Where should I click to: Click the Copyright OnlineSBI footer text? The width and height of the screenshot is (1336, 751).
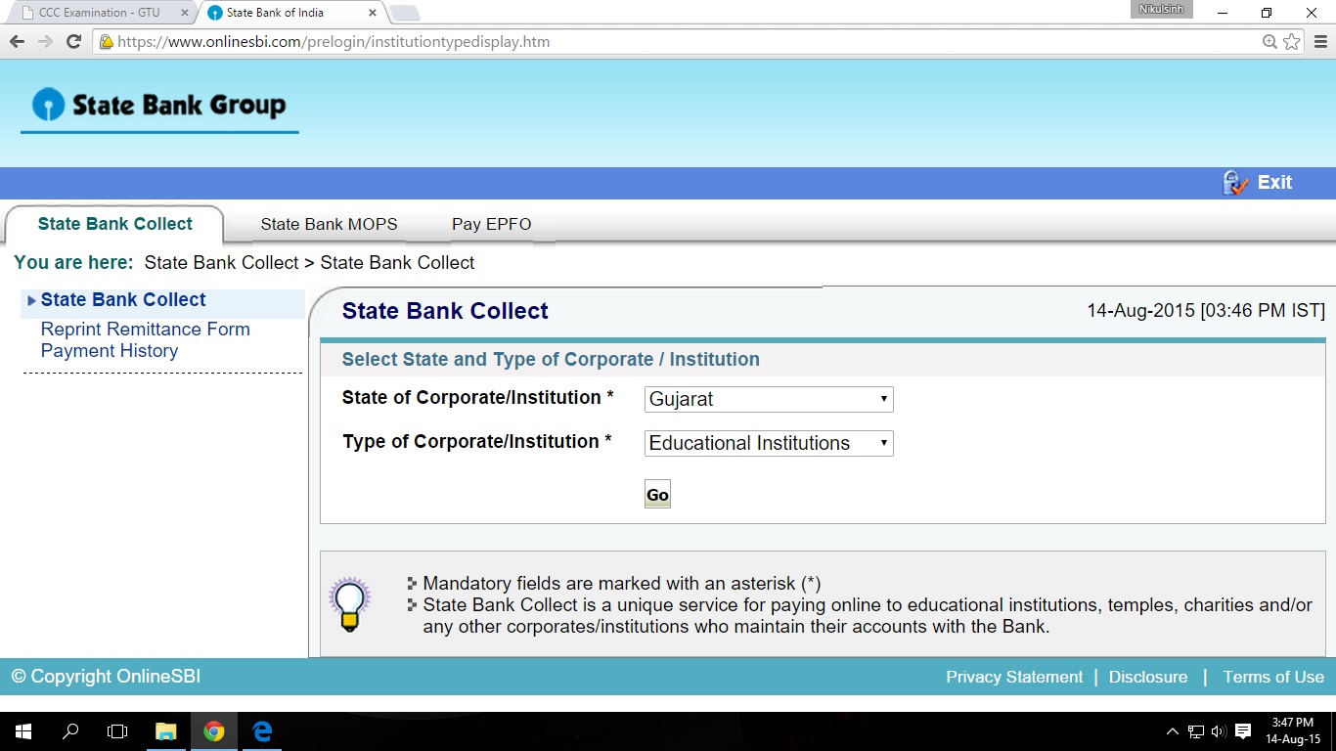click(106, 677)
